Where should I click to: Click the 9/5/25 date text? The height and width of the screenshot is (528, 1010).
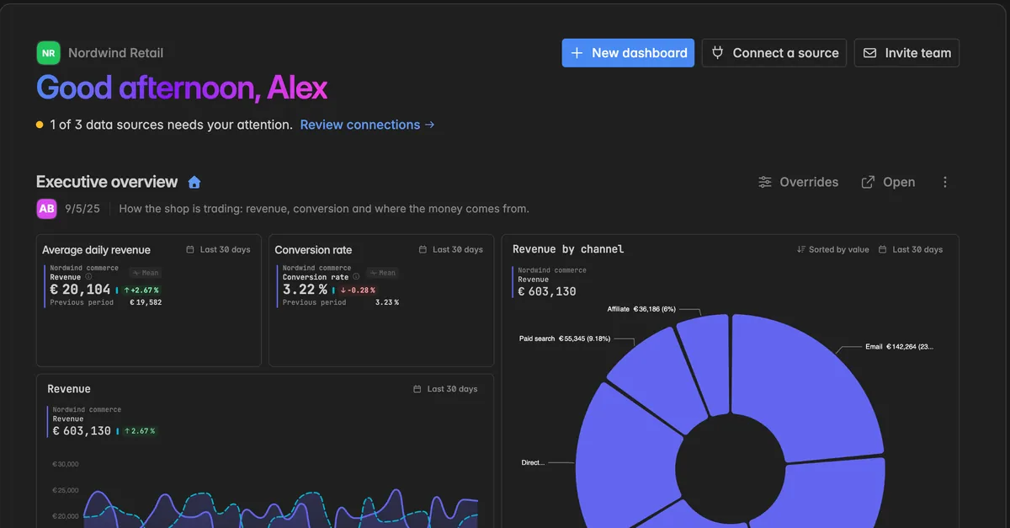[82, 209]
